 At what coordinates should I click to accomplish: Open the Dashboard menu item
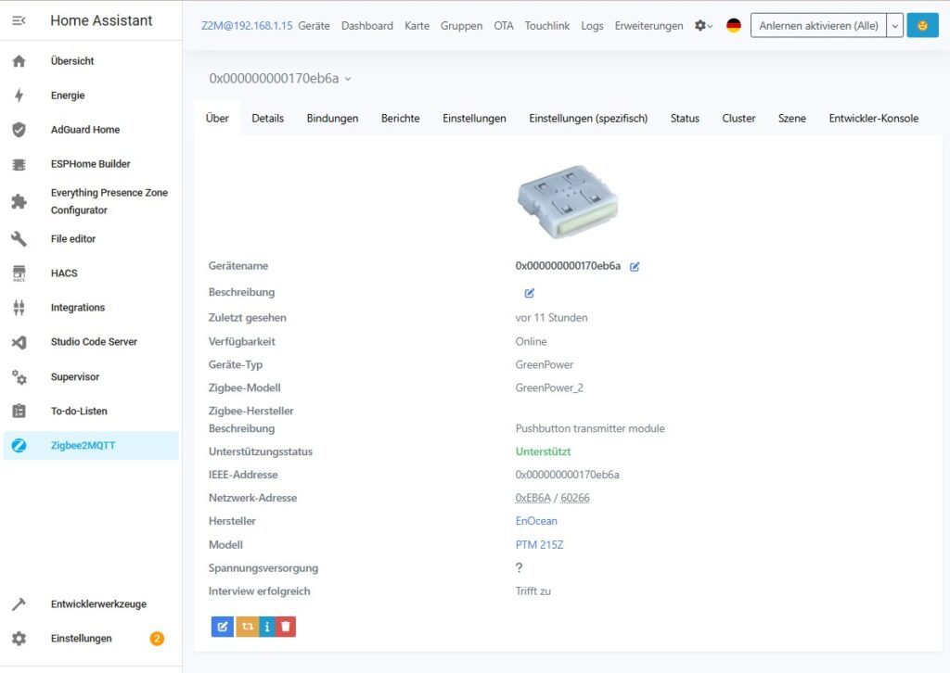[x=367, y=26]
